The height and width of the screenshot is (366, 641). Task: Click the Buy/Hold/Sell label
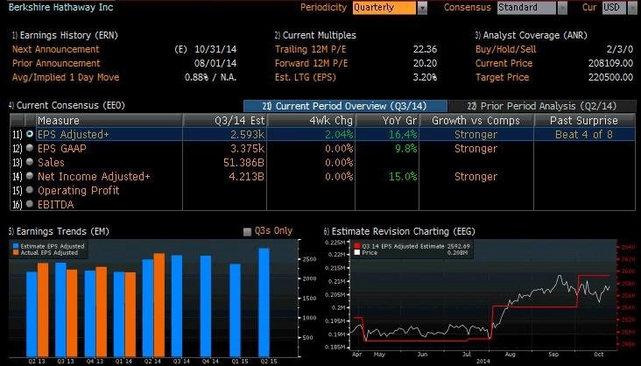click(505, 50)
